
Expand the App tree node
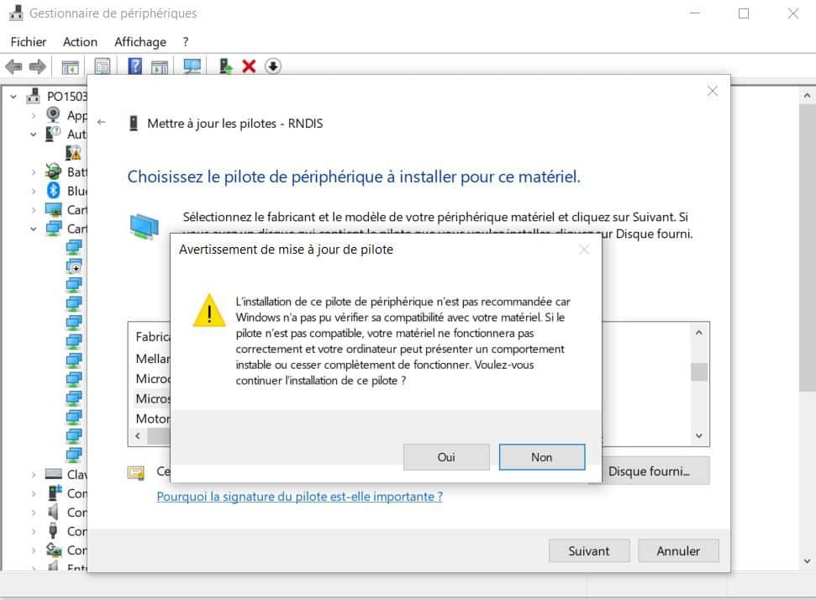click(x=34, y=115)
